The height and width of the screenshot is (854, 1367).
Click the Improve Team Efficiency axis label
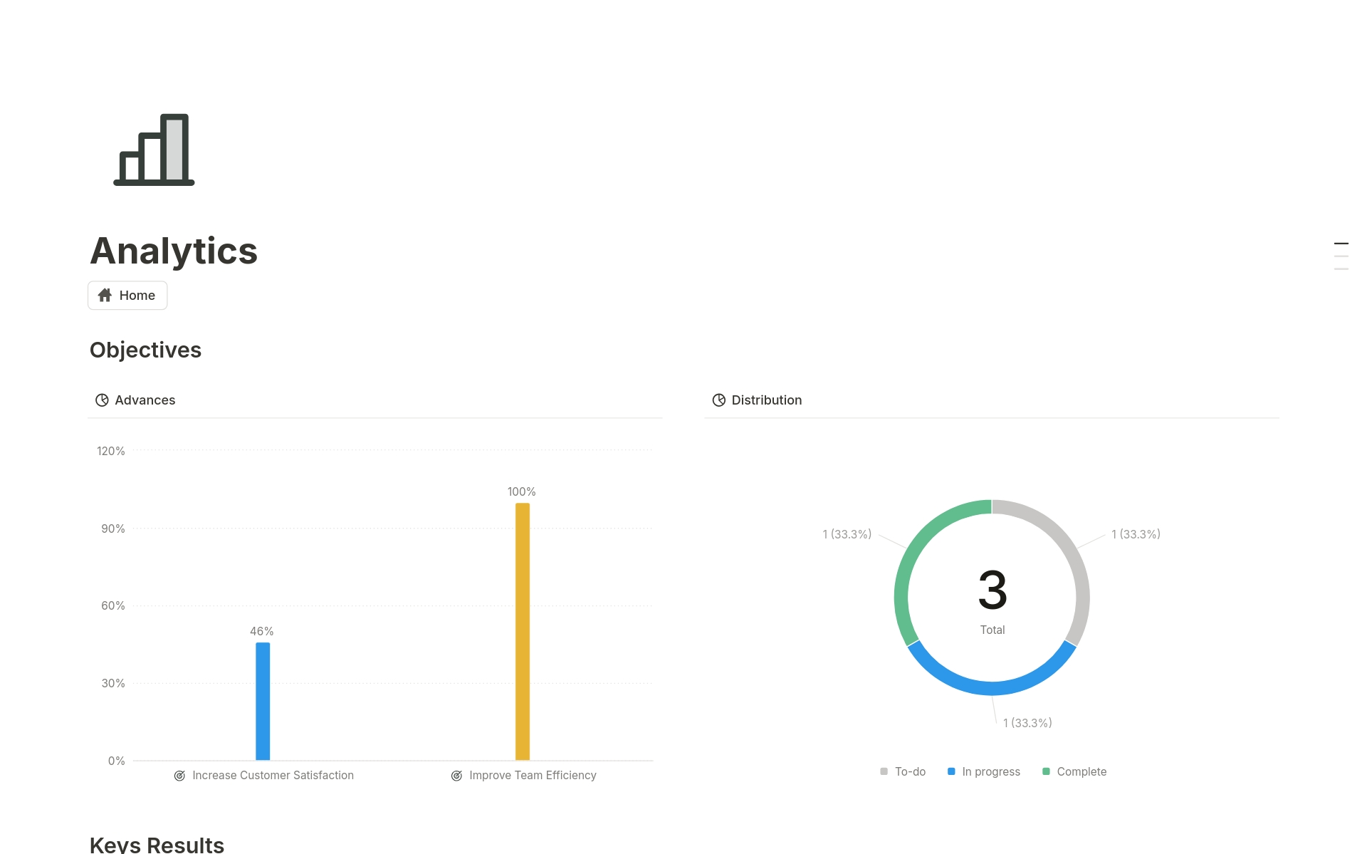533,776
